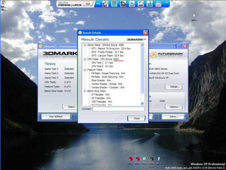This screenshot has width=226, height=170.
Task: Open the speaker settings icon in MediaSource
Action: click(123, 4)
